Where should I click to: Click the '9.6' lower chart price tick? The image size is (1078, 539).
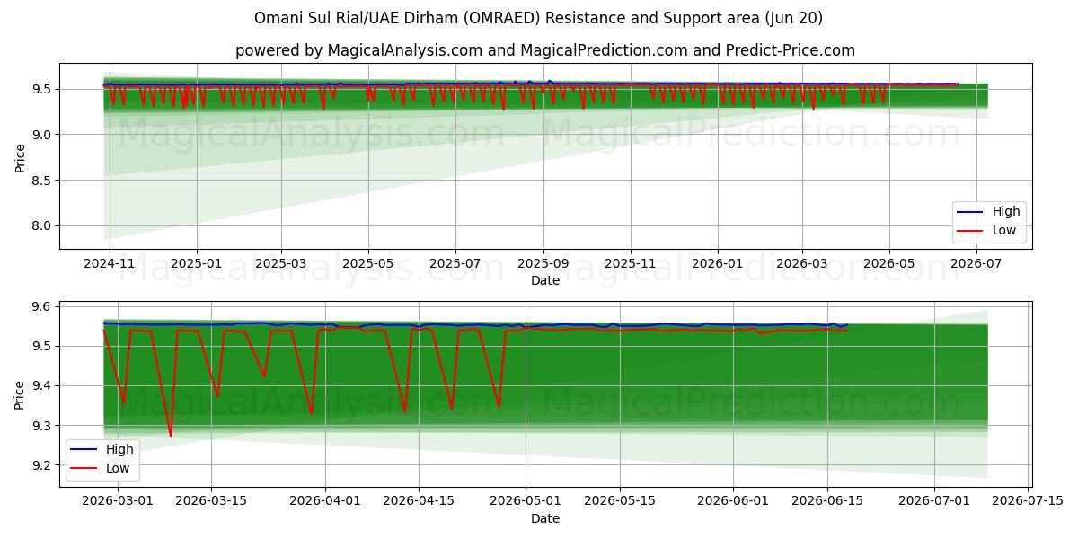tap(44, 307)
